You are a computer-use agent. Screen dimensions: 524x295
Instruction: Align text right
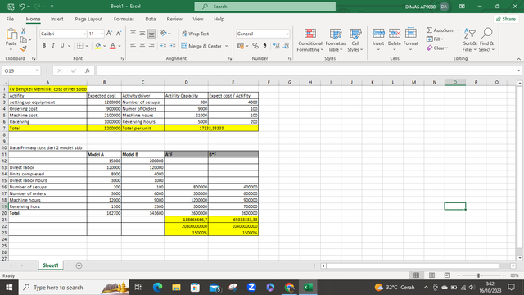click(x=151, y=46)
